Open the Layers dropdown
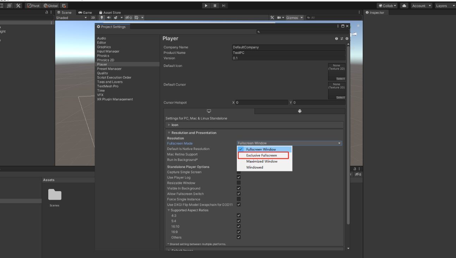 [445, 6]
